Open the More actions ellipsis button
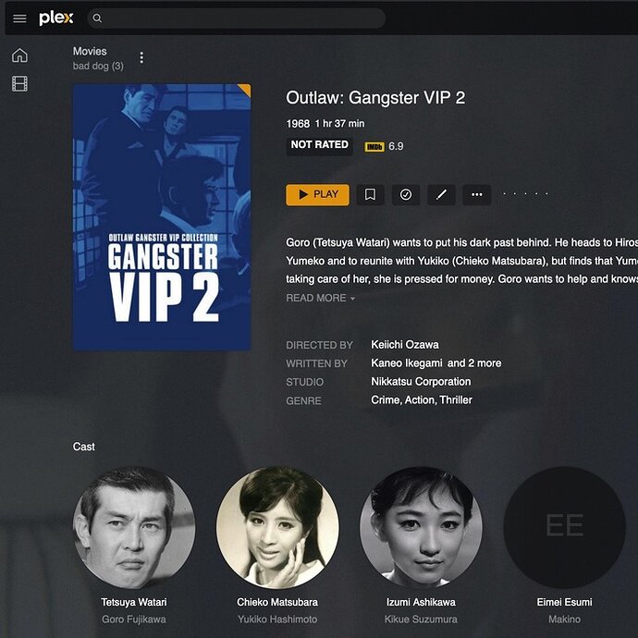Image resolution: width=638 pixels, height=638 pixels. click(x=477, y=194)
